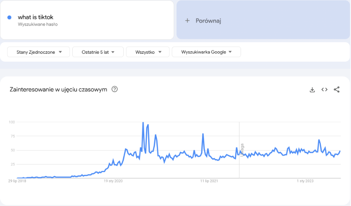
Task: Click the Porównaj compare button
Action: tap(208, 21)
